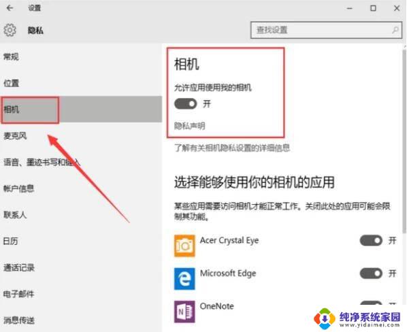The image size is (407, 332).
Task: Open the 麦克风 privacy category
Action: click(x=81, y=135)
